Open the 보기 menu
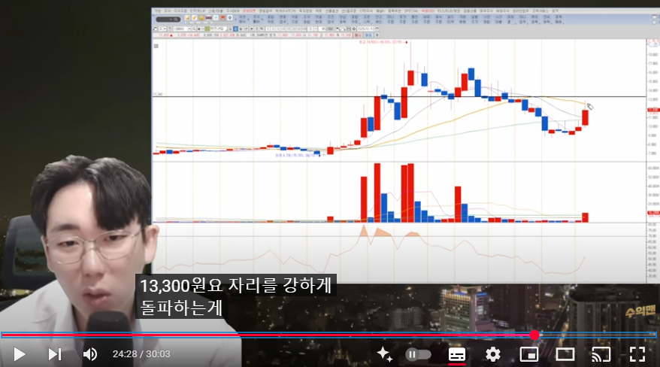 (556, 11)
